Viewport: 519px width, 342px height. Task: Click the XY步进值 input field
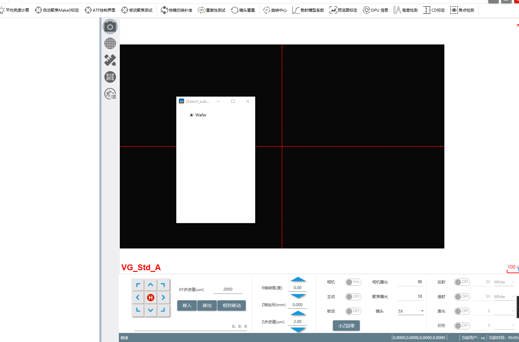pyautogui.click(x=228, y=289)
